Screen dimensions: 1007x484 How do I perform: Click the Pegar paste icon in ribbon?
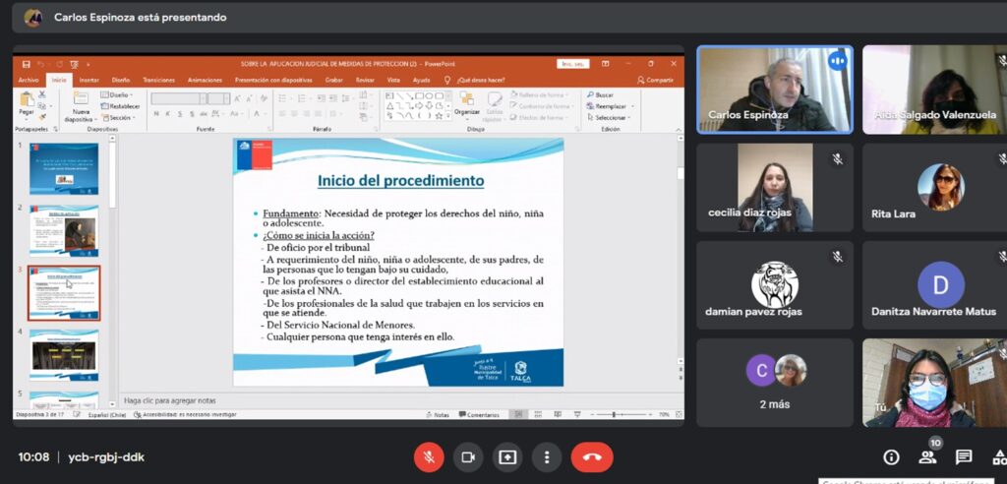27,102
